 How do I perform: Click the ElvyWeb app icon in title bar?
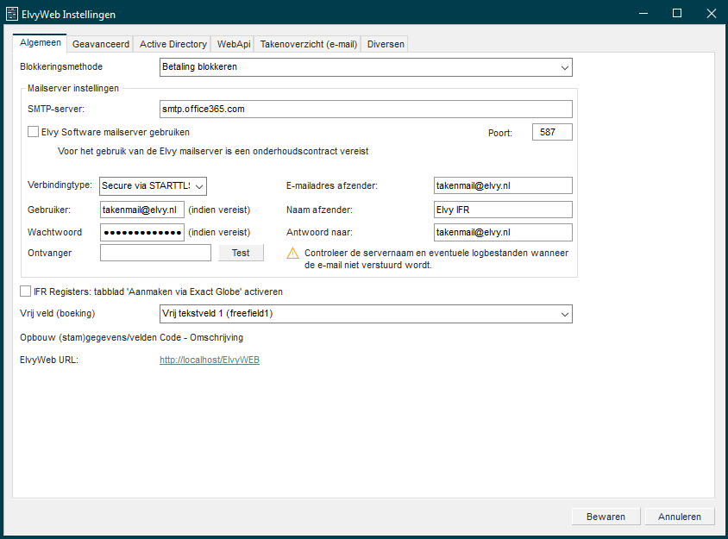click(x=11, y=14)
